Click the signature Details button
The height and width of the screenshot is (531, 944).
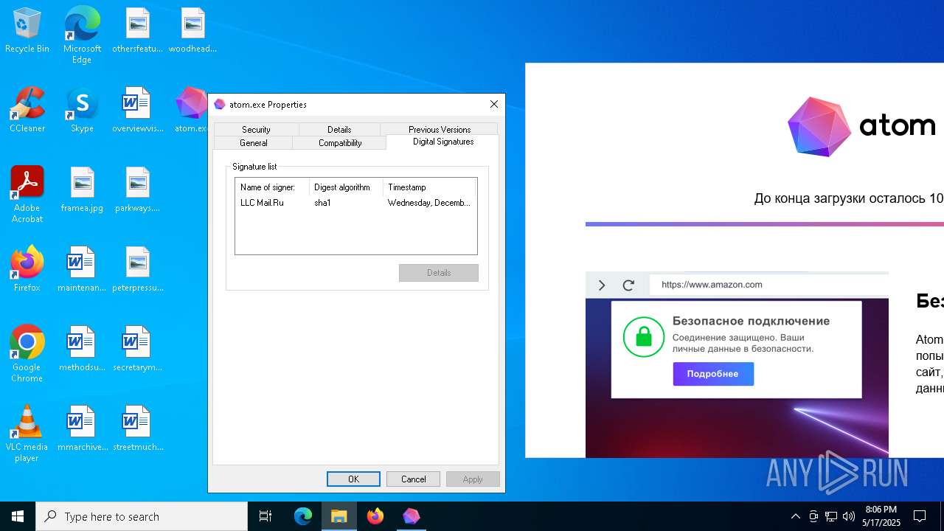[x=439, y=273]
